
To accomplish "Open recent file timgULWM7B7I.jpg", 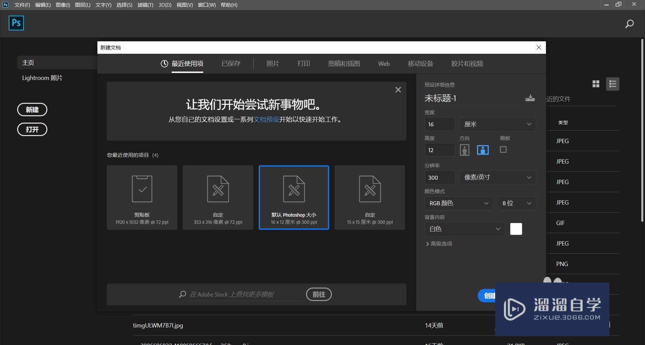I will 158,326.
